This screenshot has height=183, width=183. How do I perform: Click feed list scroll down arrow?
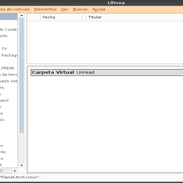point(22,165)
